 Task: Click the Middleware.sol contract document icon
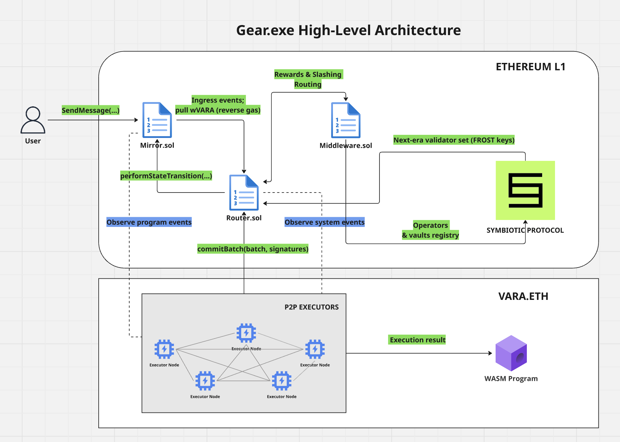(345, 120)
